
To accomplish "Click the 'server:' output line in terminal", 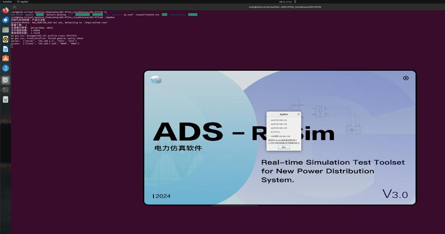I will tap(44, 41).
